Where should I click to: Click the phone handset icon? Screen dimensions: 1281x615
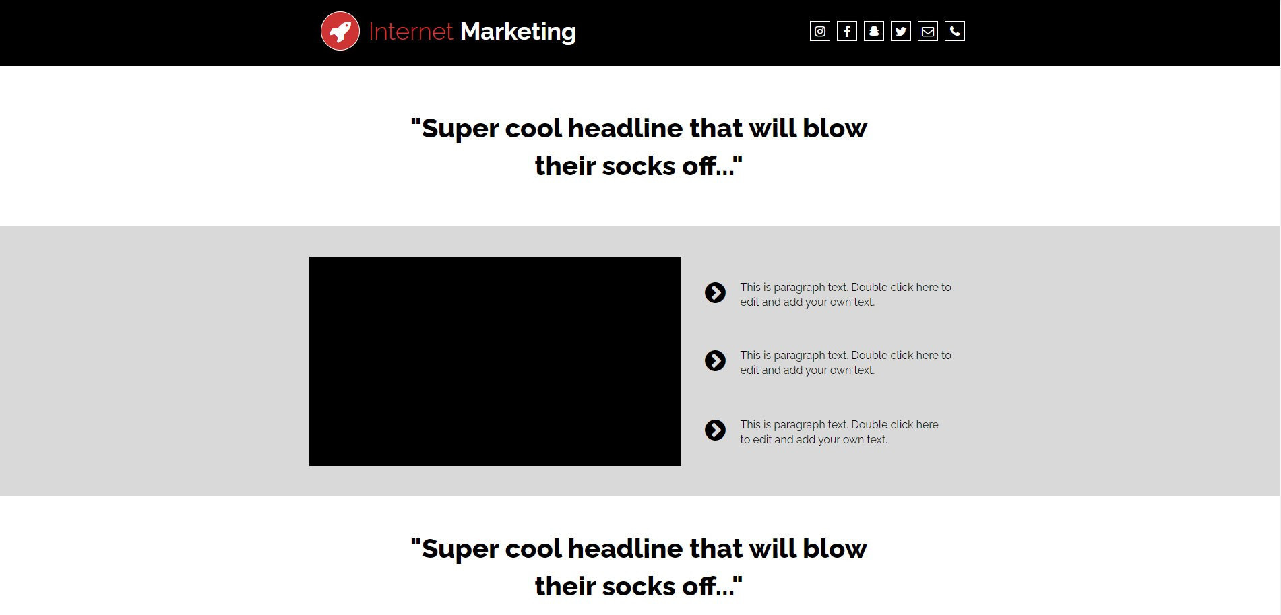[x=955, y=31]
